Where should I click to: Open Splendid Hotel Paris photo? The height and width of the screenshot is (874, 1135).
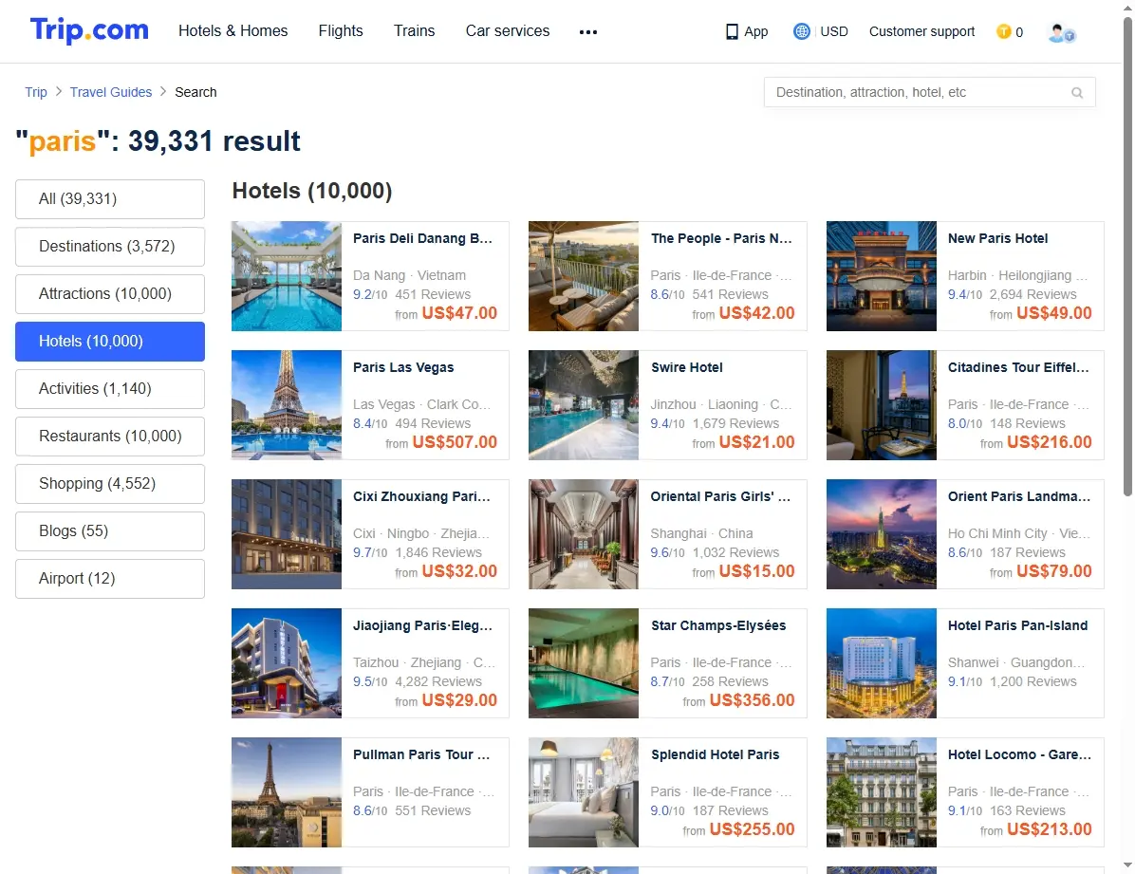(x=584, y=792)
